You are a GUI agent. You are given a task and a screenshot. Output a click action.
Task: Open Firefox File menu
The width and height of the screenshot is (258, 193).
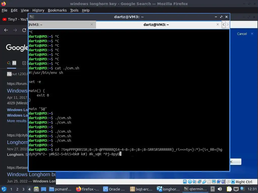5,10
